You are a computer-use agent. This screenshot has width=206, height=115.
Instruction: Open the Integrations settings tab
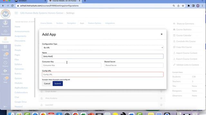click(x=110, y=23)
